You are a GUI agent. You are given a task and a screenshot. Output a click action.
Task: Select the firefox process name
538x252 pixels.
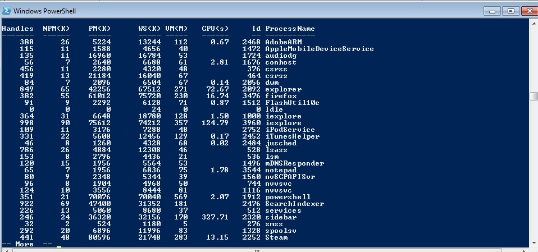[281, 96]
